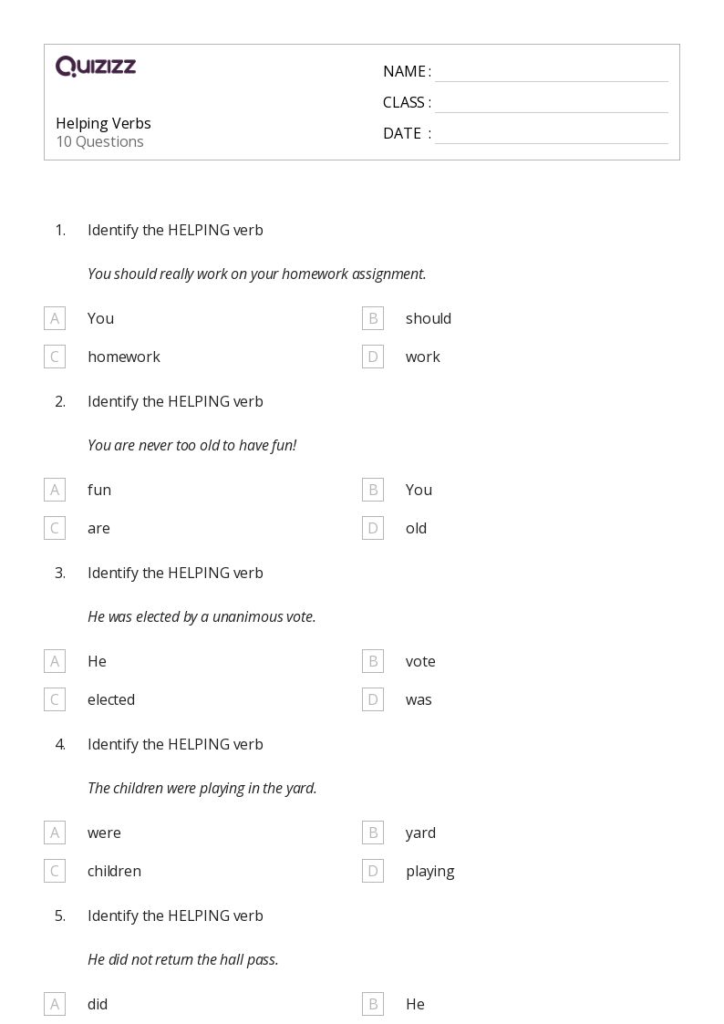Screen dimensions: 724x1024
Task: Click the sentence 'He was elected by a unanimous vote.'
Action: click(202, 616)
